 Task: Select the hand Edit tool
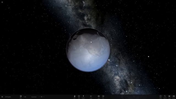75,97
